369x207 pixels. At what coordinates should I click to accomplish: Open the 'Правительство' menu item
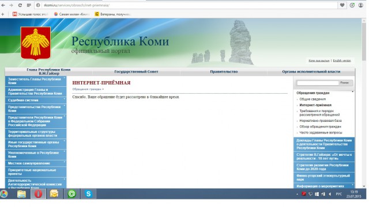point(224,71)
